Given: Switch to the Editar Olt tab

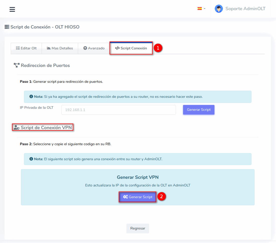Looking at the screenshot, I should pyautogui.click(x=26, y=48).
